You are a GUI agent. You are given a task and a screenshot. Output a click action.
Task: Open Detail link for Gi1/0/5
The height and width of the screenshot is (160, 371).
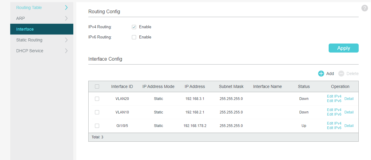[349, 126]
